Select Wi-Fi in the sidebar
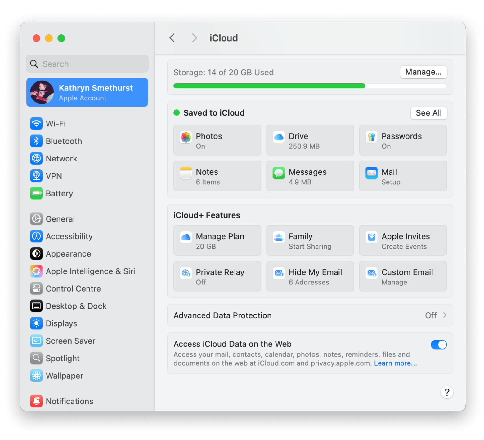 (56, 124)
